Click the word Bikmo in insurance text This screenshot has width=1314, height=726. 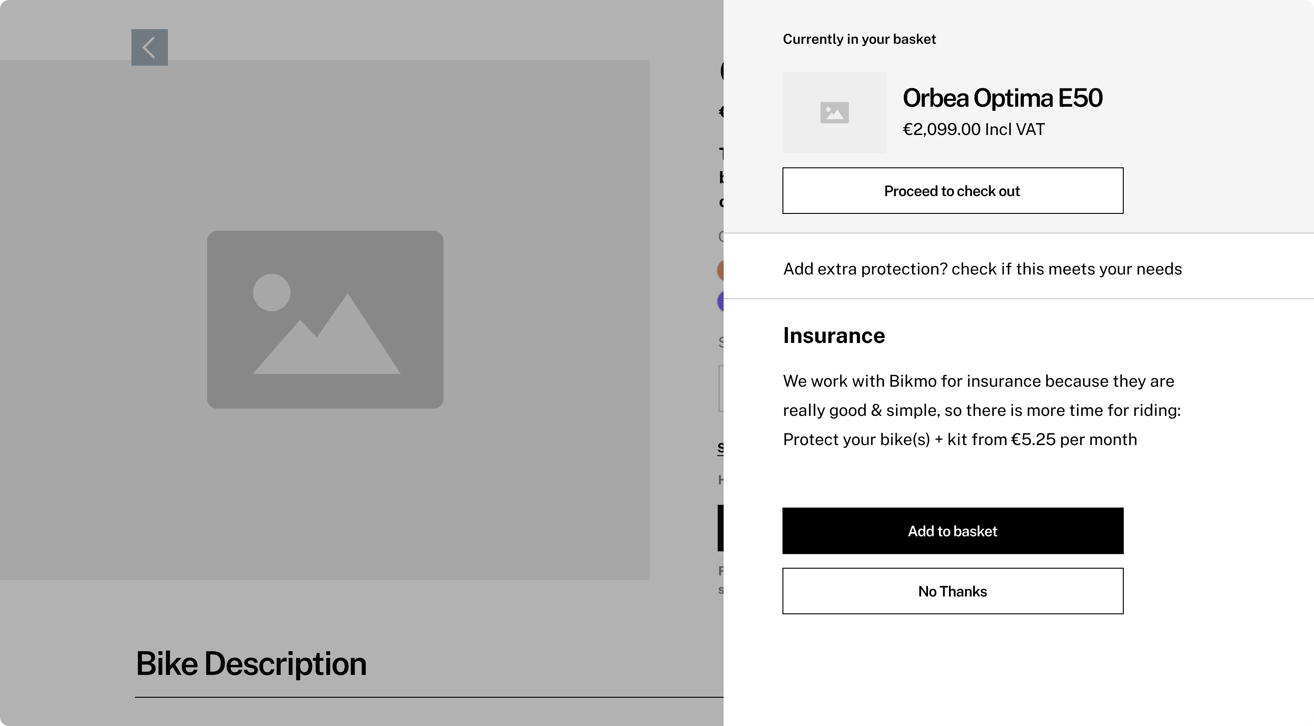[912, 381]
